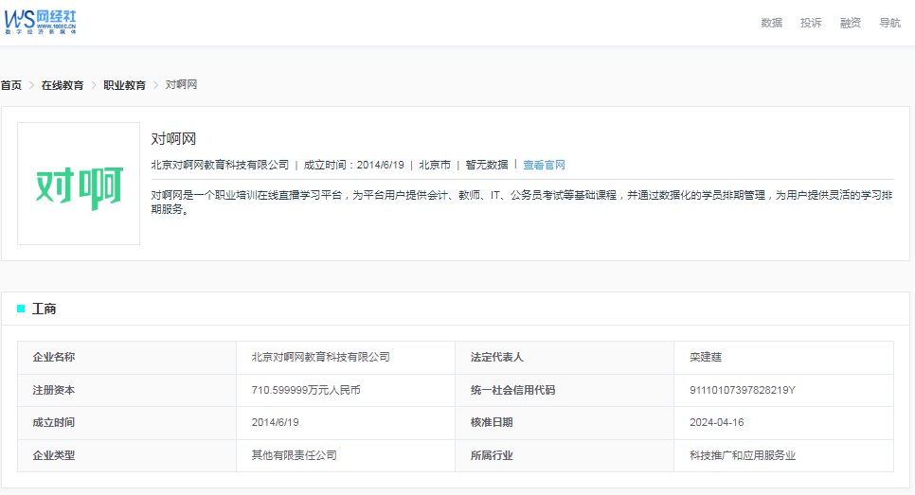
Task: Open the 投诉 page from top navigation
Action: [x=811, y=23]
